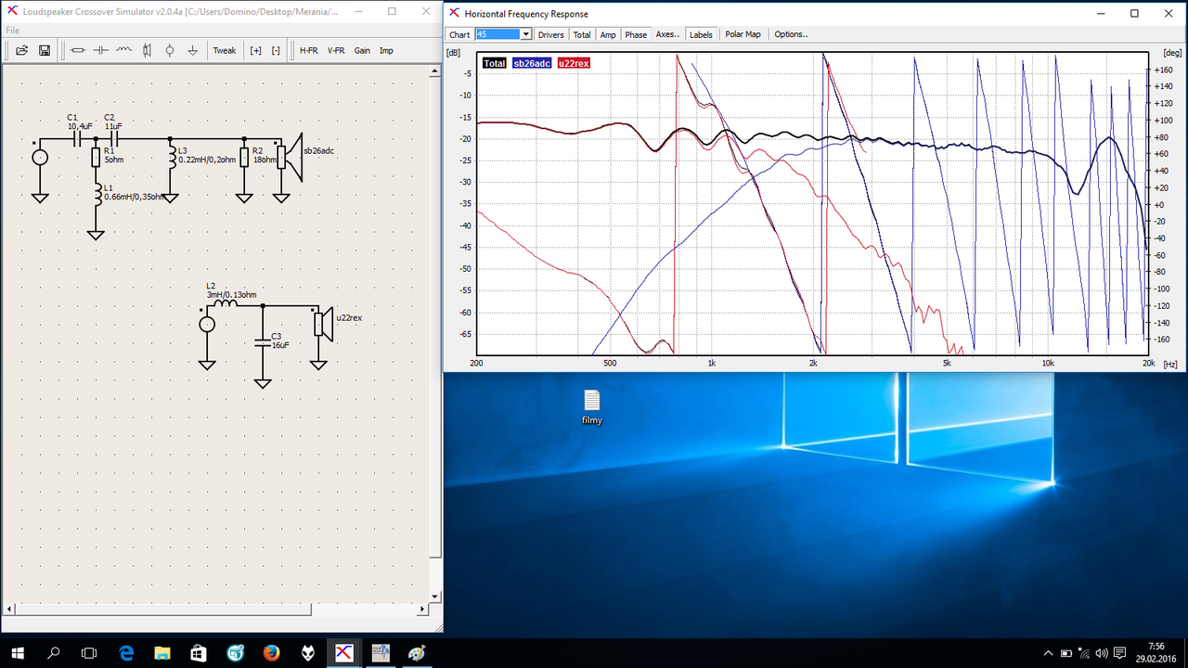This screenshot has height=668, width=1188.
Task: Click the u22rex woofer driver symbol in schematic
Action: click(x=322, y=324)
